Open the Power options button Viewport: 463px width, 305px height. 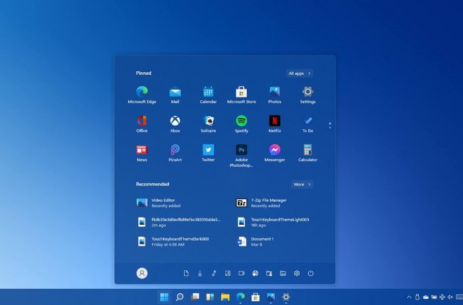pos(311,273)
